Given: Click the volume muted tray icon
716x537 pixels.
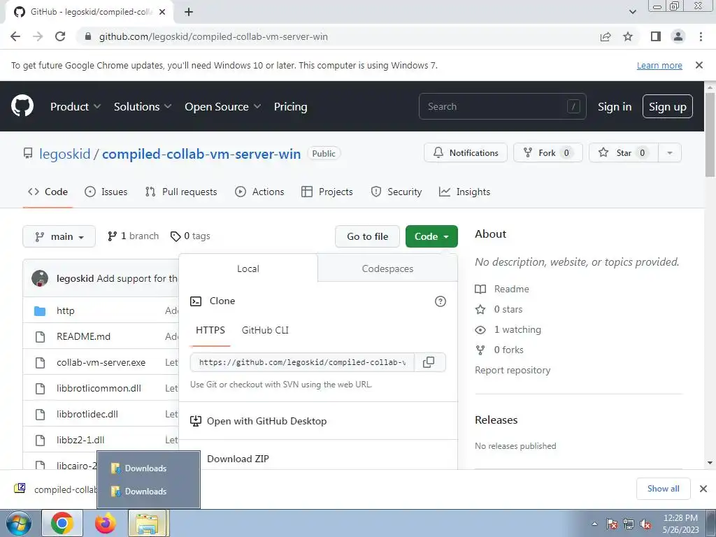Looking at the screenshot, I should (x=645, y=524).
